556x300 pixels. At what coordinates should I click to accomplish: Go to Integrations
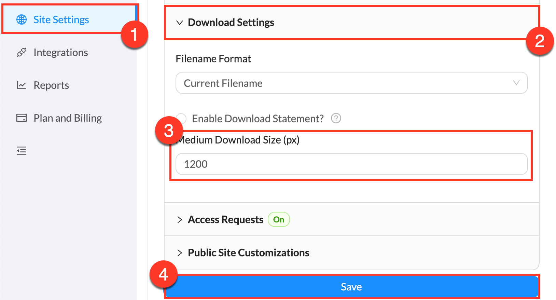pyautogui.click(x=60, y=52)
